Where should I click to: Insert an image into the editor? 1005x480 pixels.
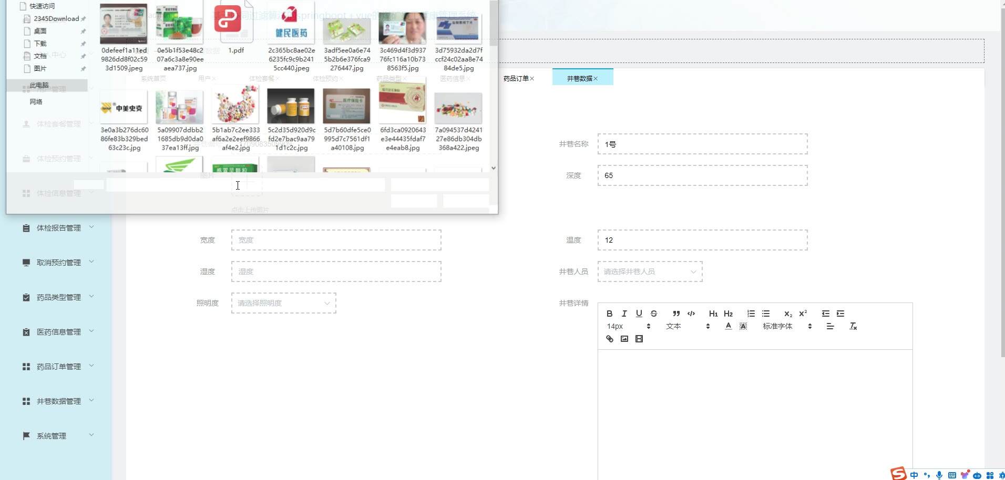[x=624, y=339]
